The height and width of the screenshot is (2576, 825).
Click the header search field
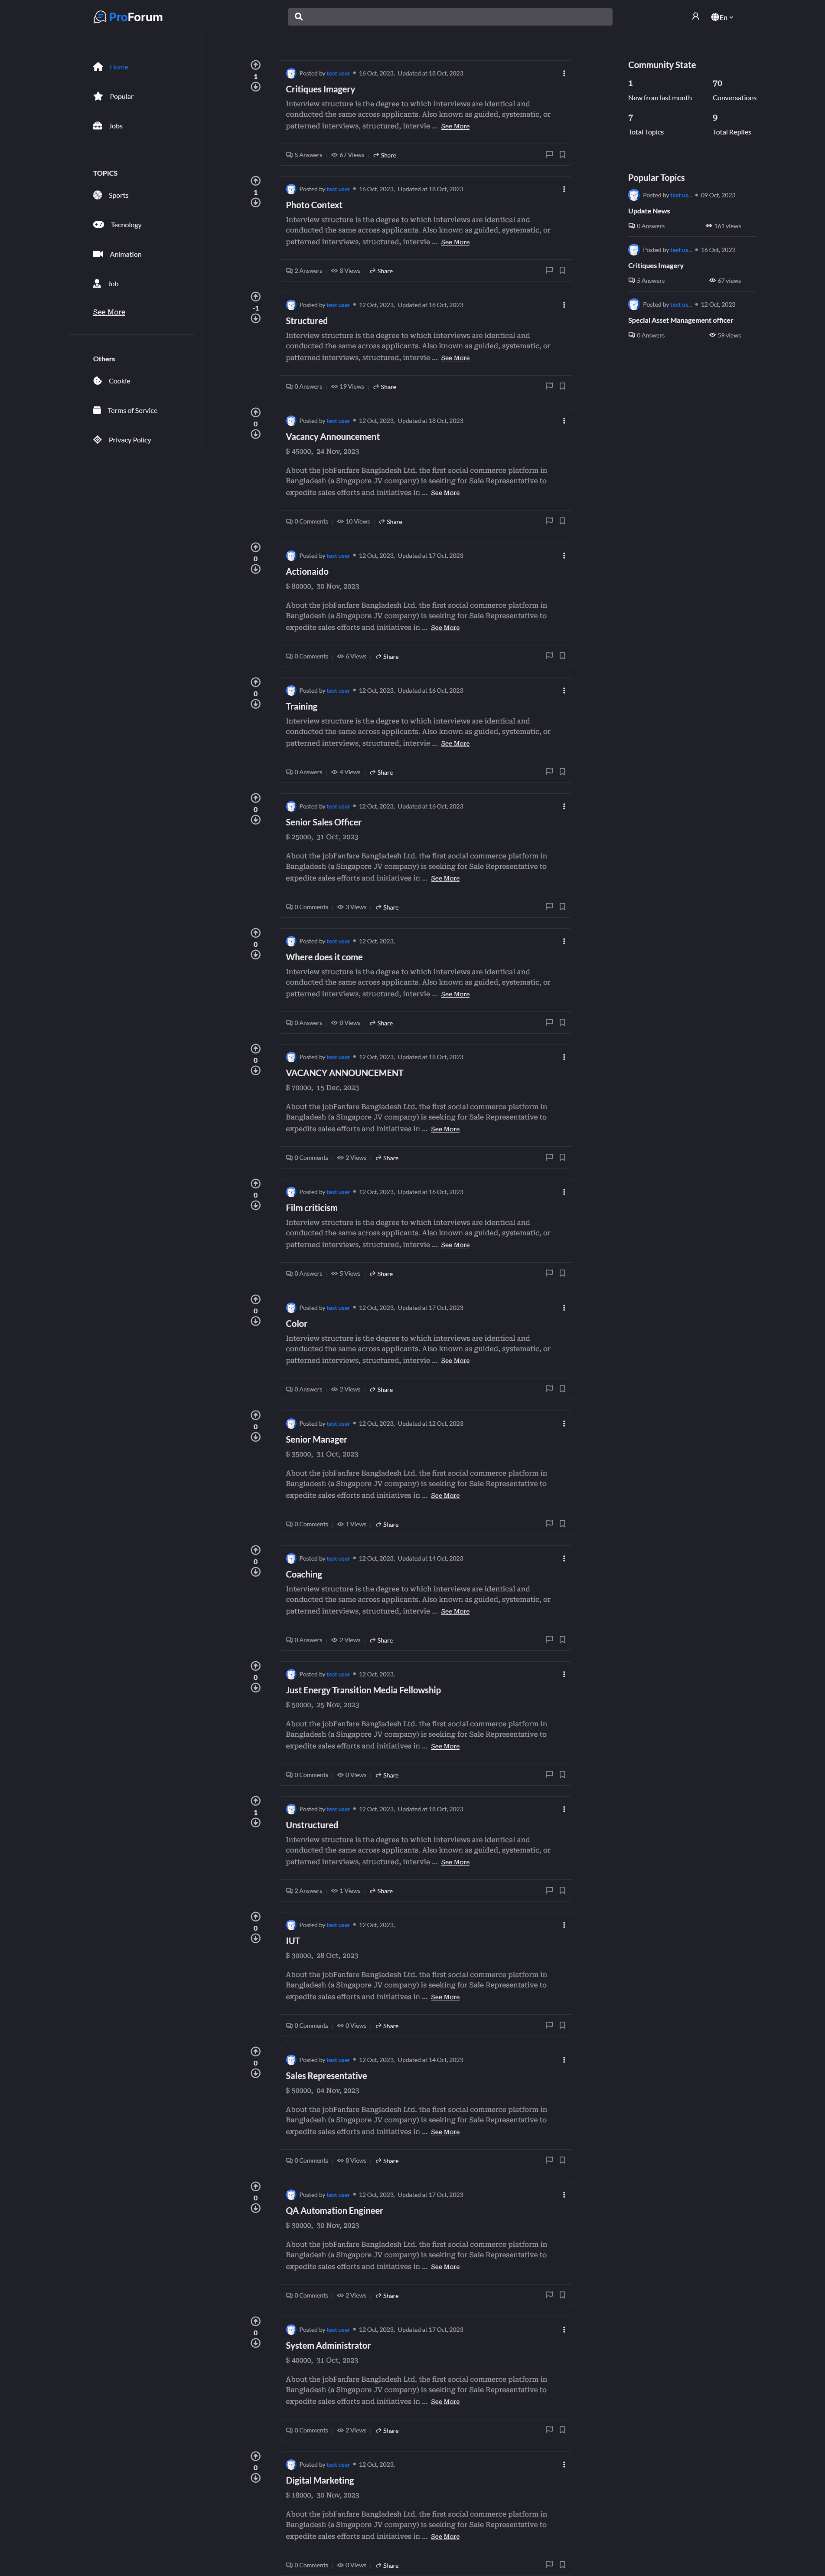coord(450,17)
